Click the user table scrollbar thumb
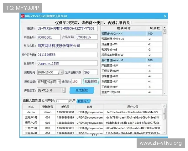188x151 pixels. [x=164, y=114]
